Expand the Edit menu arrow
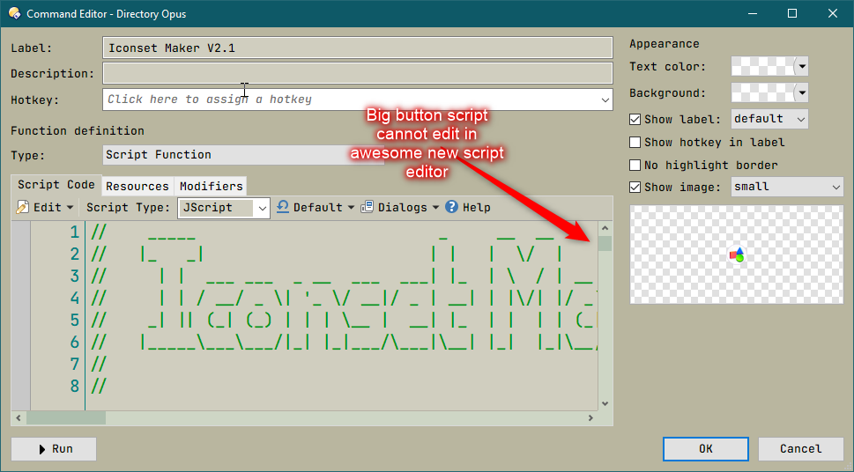 tap(70, 208)
